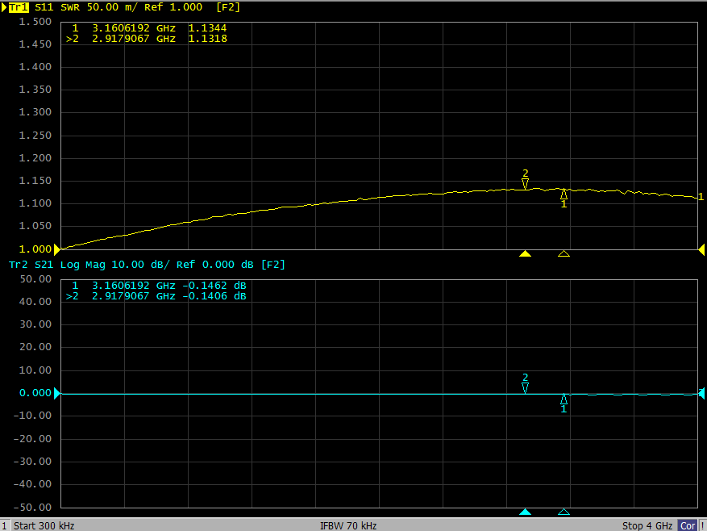
Task: Click the yellow filled marker indicator below the SWR plot
Action: [525, 253]
